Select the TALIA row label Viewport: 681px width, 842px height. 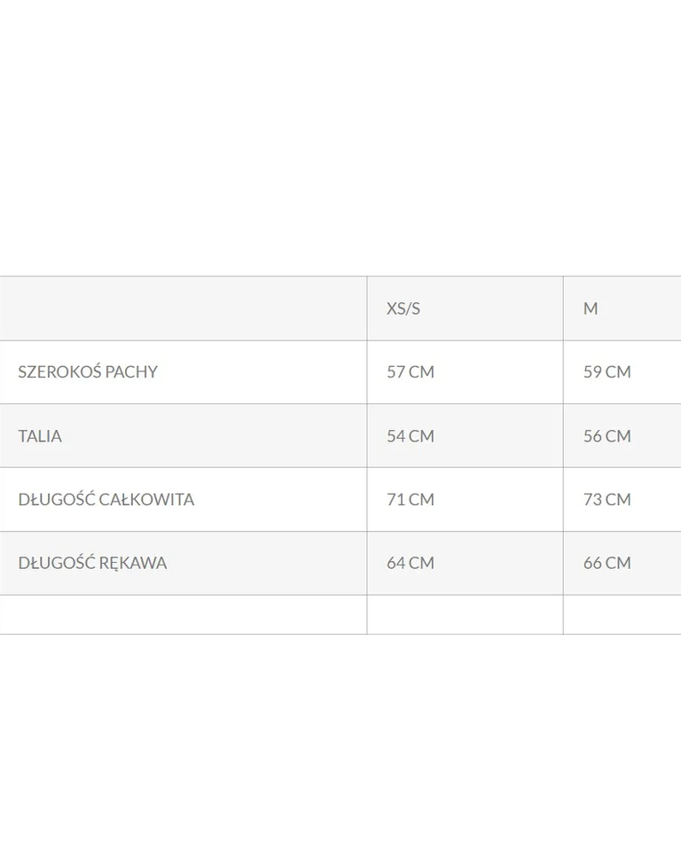[40, 436]
